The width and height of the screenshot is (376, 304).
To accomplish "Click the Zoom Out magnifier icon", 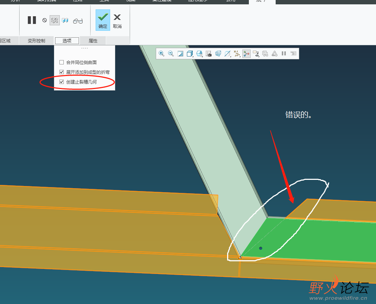I will pyautogui.click(x=171, y=54).
